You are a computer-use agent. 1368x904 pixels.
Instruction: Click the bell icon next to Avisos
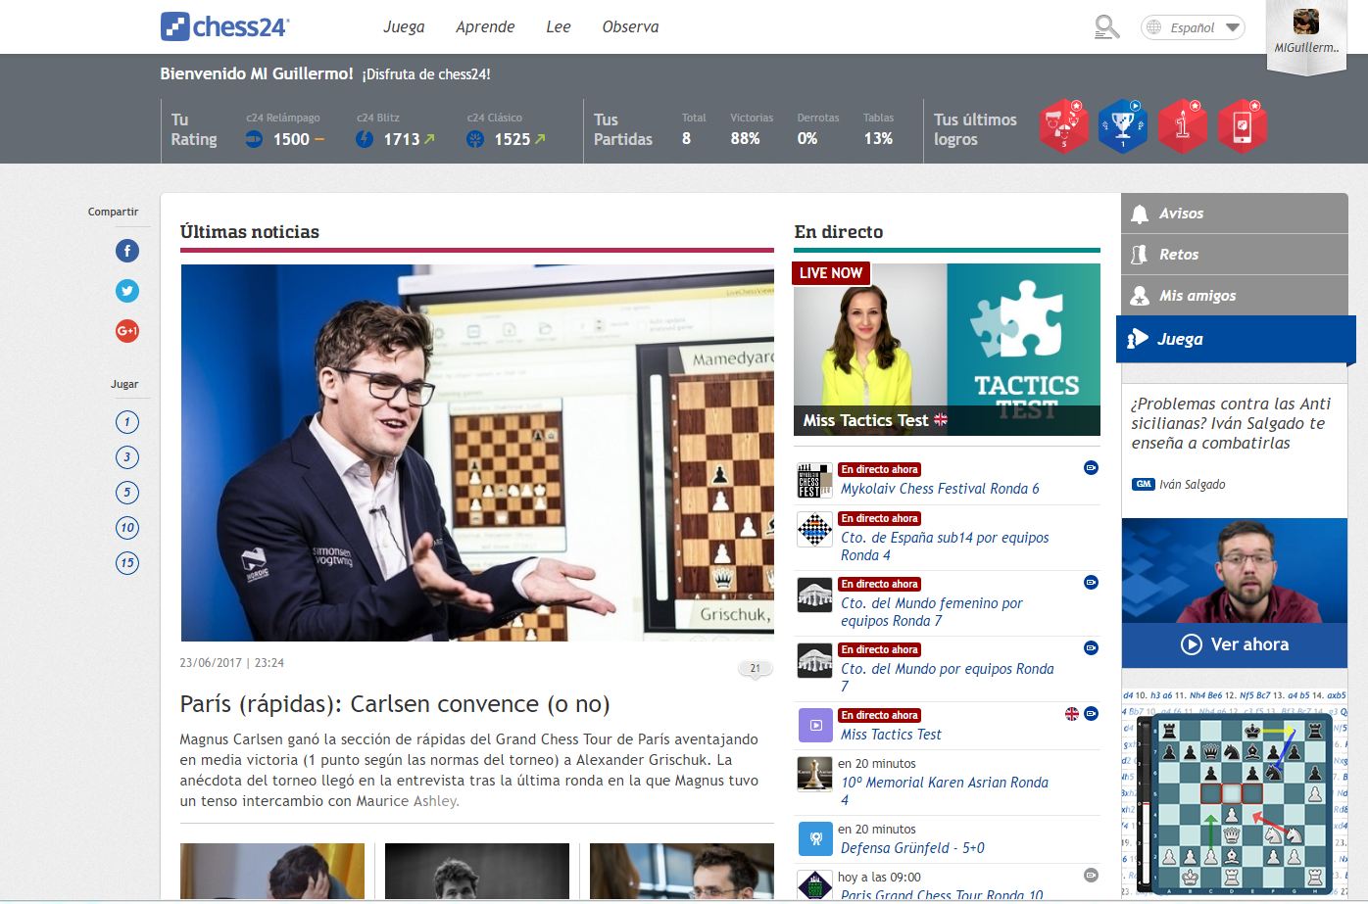point(1140,214)
